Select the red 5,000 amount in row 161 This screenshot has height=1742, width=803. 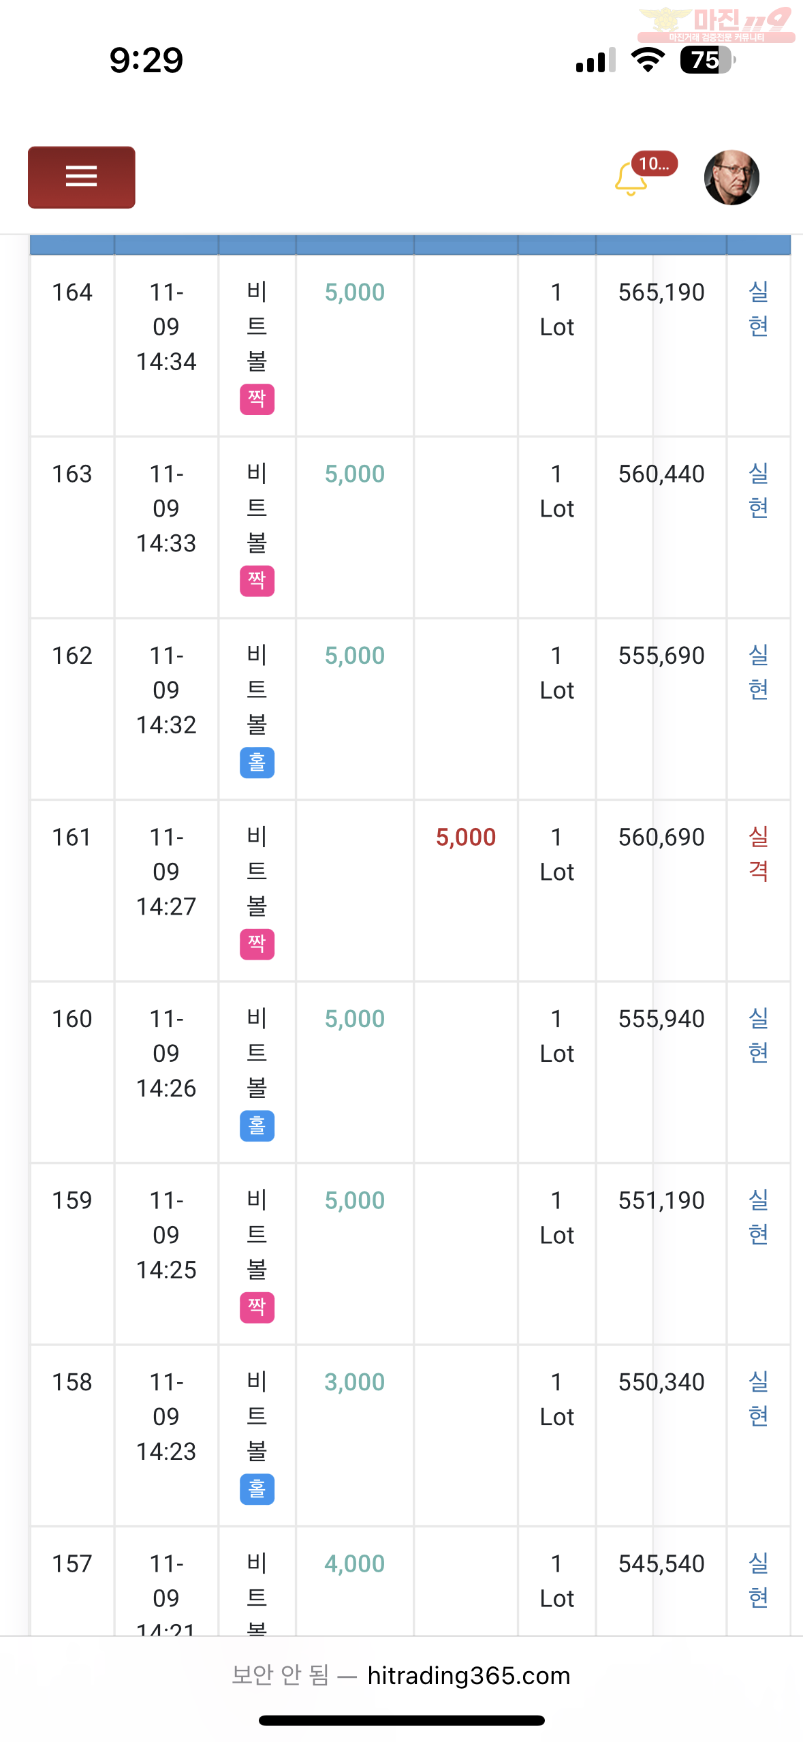(x=466, y=837)
